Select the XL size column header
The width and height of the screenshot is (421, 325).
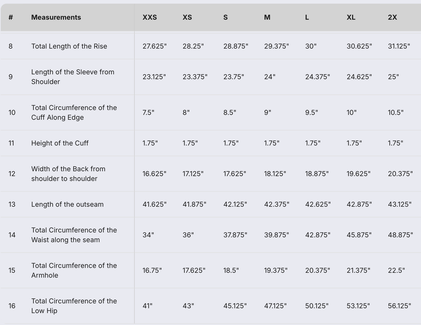(x=351, y=17)
